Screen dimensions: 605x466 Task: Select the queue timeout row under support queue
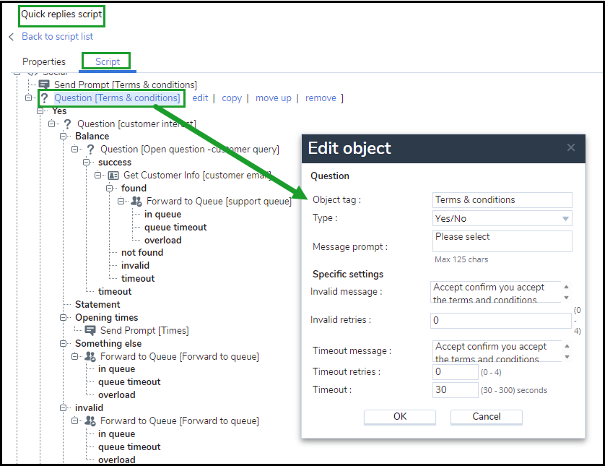[x=175, y=228]
